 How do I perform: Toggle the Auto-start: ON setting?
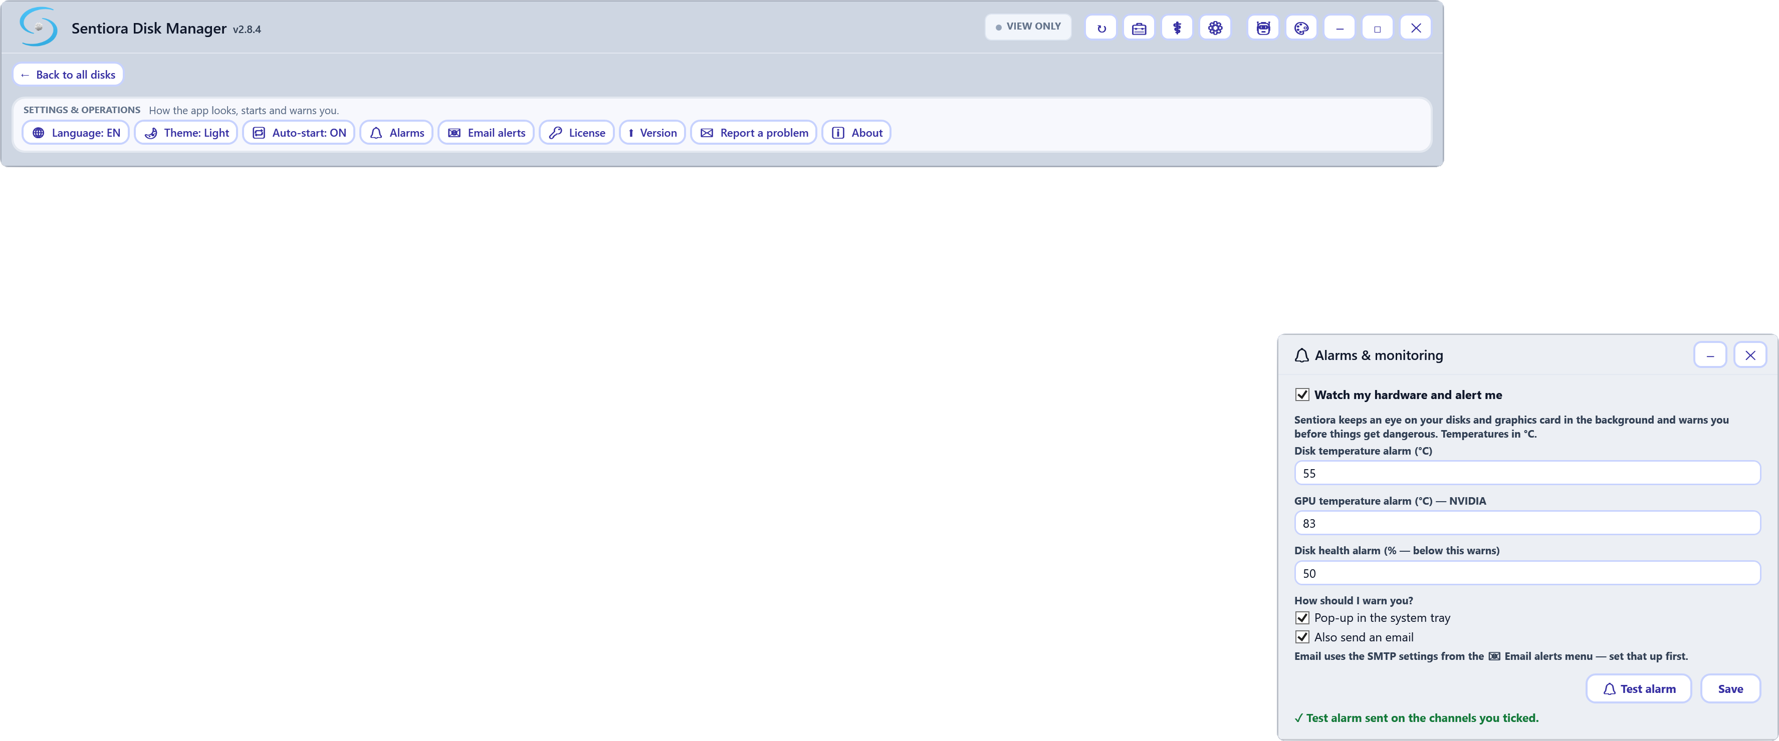click(x=299, y=133)
